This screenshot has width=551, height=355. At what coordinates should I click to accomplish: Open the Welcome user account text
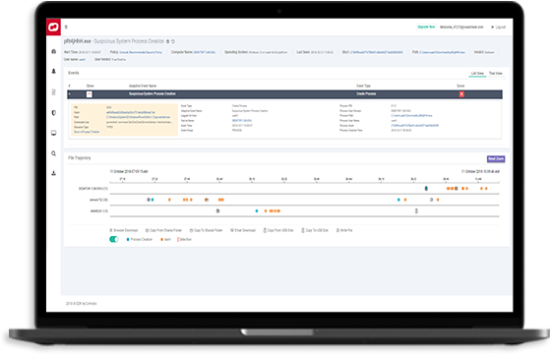[461, 27]
